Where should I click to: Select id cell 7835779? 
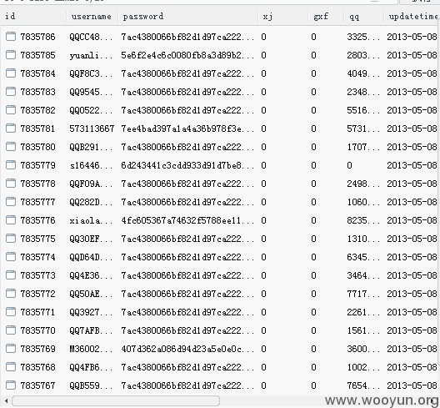[x=37, y=165]
